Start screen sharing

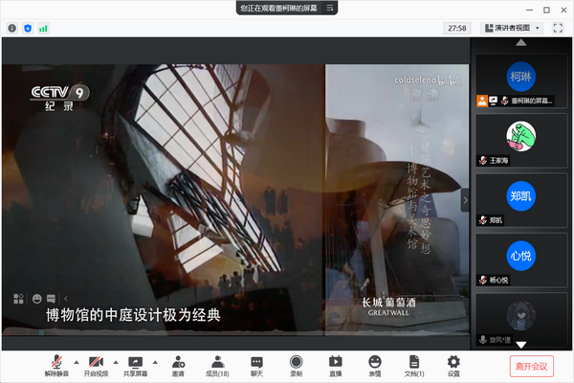tap(136, 366)
